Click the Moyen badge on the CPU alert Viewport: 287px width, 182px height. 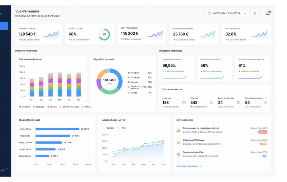point(263,144)
